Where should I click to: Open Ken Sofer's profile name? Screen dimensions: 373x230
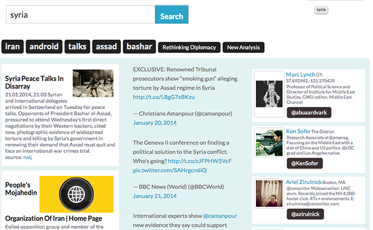(298, 131)
